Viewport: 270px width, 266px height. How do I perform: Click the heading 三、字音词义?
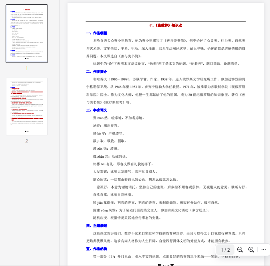(x=96, y=110)
